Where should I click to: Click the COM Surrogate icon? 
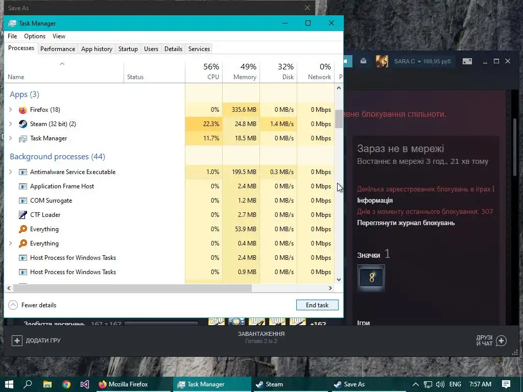22,201
